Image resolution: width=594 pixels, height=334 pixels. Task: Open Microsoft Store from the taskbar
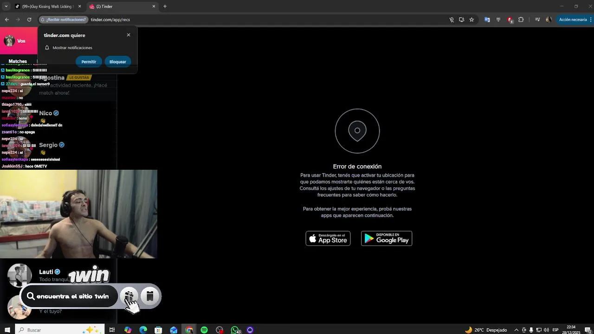coord(158,330)
